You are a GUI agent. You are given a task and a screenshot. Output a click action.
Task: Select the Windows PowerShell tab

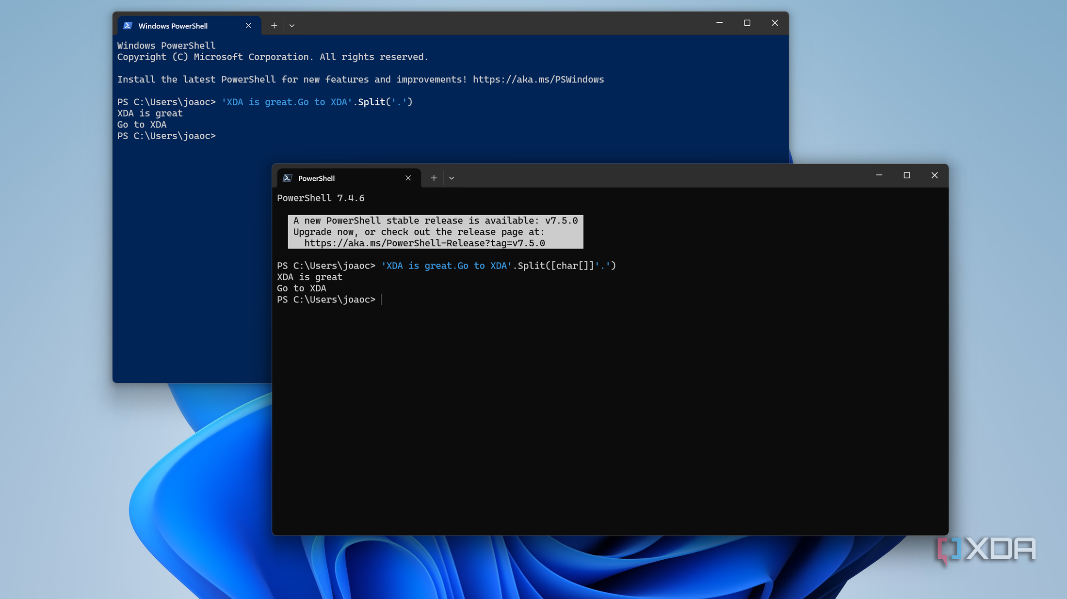[173, 26]
